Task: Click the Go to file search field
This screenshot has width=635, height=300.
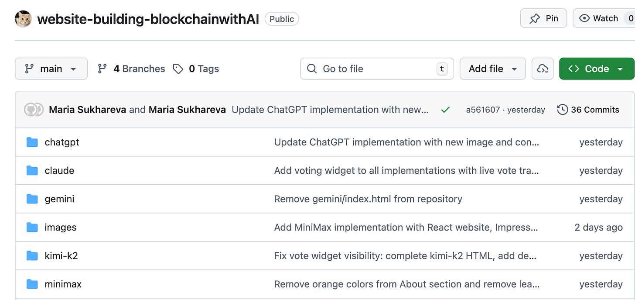Action: pyautogui.click(x=377, y=69)
